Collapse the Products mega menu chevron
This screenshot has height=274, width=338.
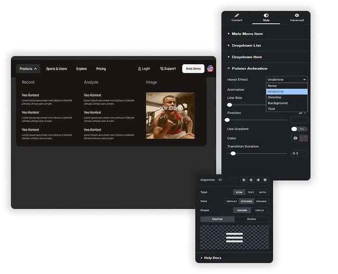tap(36, 69)
